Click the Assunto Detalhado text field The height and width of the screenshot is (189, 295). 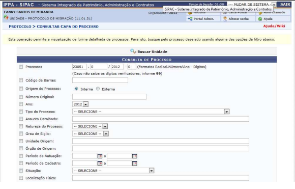coord(161,119)
